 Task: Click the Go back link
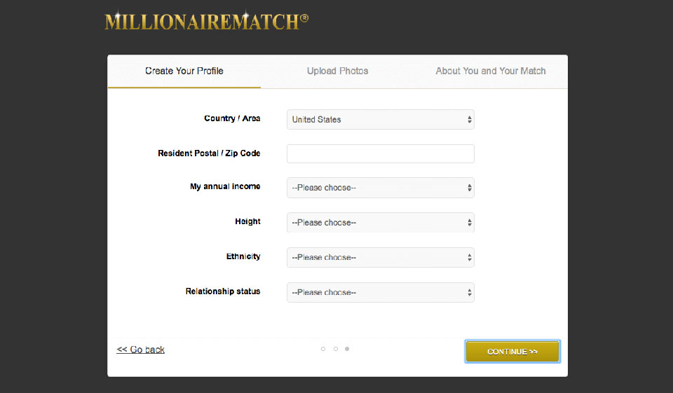[141, 350]
